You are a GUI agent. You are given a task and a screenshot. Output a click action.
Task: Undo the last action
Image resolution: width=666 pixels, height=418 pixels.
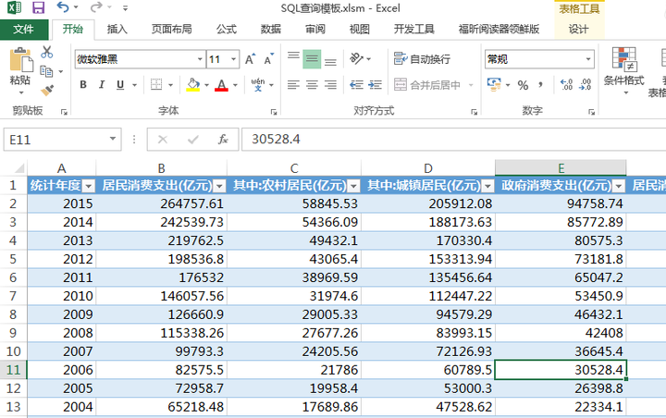click(63, 7)
